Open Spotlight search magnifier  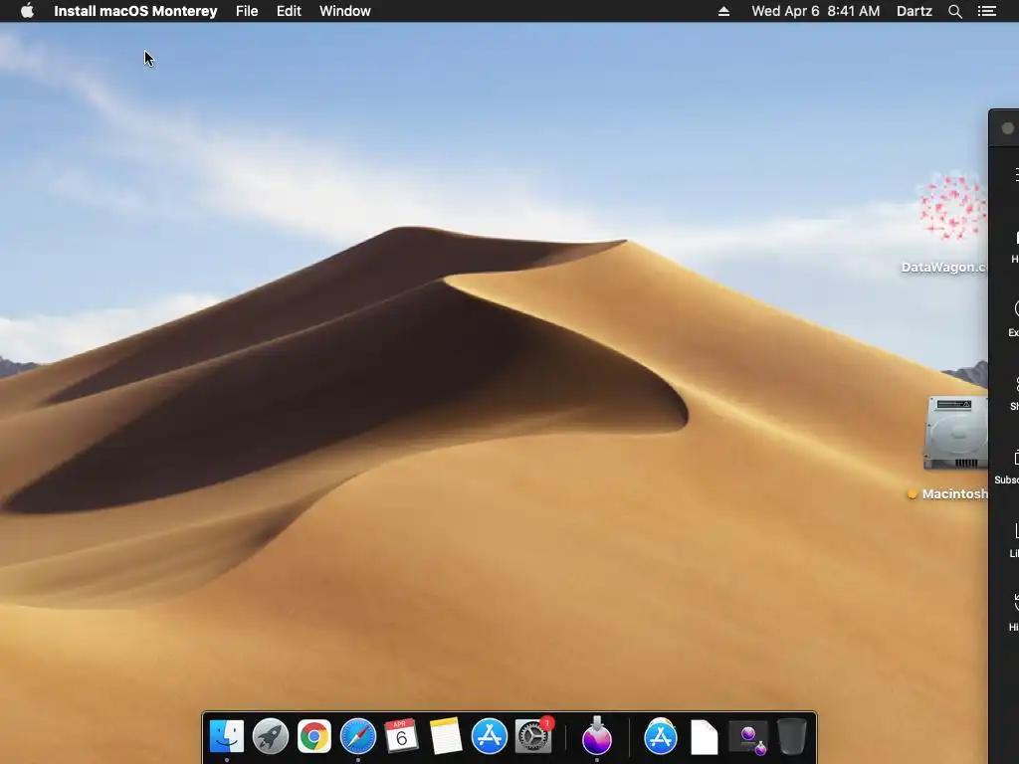coord(955,11)
